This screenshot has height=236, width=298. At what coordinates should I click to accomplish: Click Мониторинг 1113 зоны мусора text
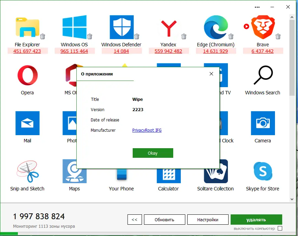click(x=44, y=226)
